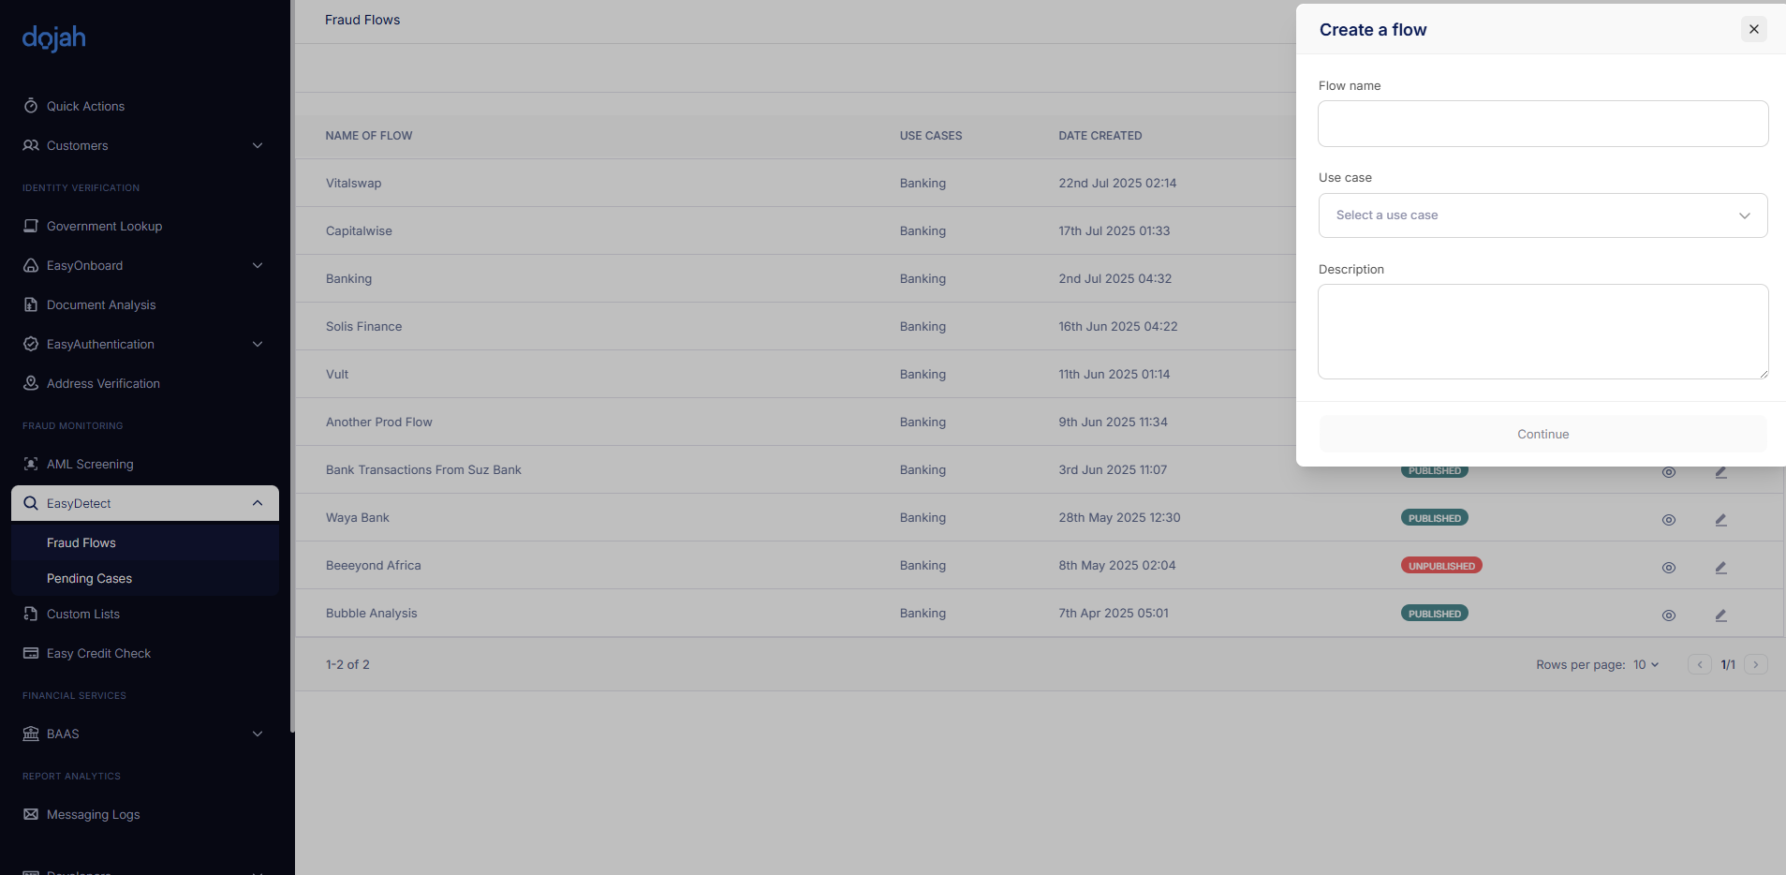
Task: Open Quick Actions in sidebar
Action: [x=85, y=106]
